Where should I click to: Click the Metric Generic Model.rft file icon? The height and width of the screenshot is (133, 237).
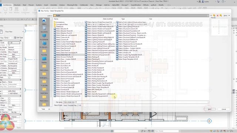coord(86,35)
